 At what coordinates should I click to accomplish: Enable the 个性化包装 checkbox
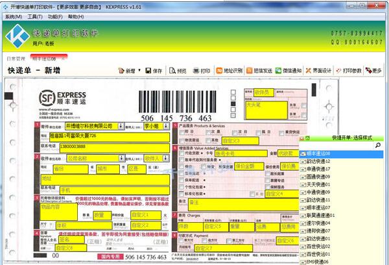coord(182,187)
